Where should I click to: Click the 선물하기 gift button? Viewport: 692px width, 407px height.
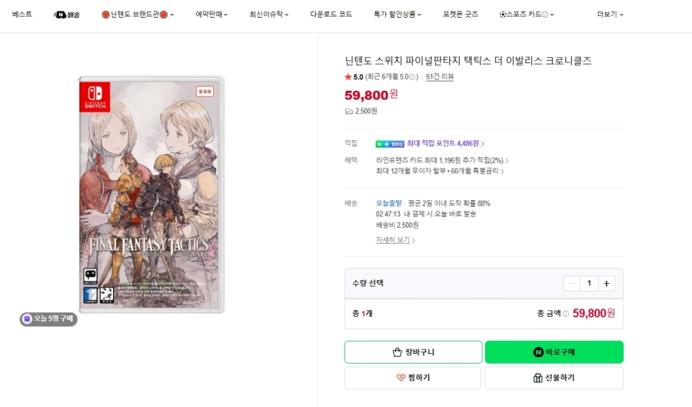[x=554, y=378]
